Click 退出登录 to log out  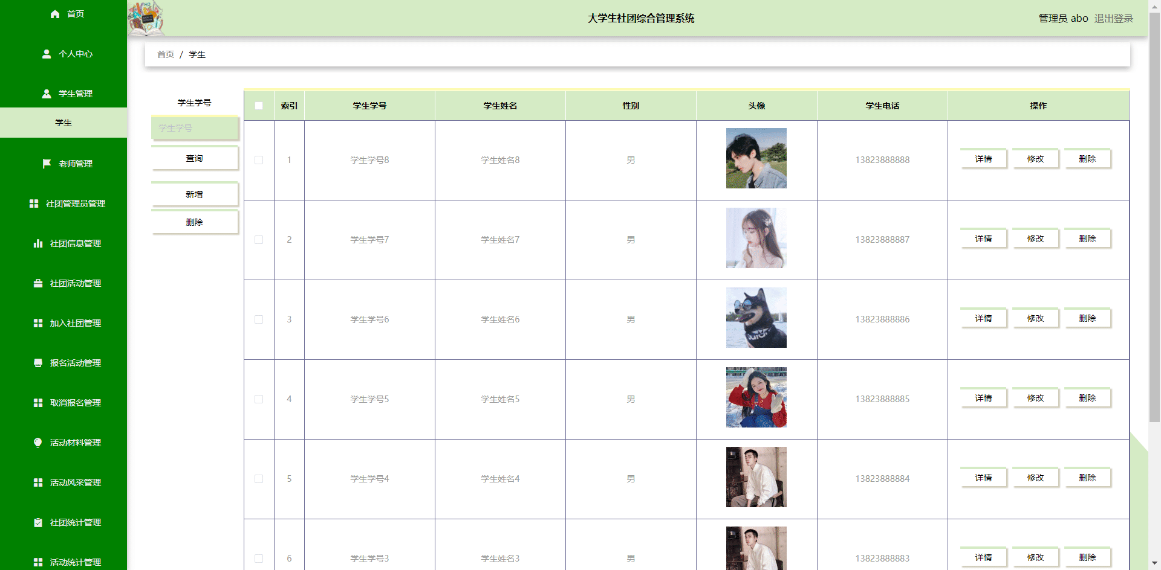[1113, 18]
